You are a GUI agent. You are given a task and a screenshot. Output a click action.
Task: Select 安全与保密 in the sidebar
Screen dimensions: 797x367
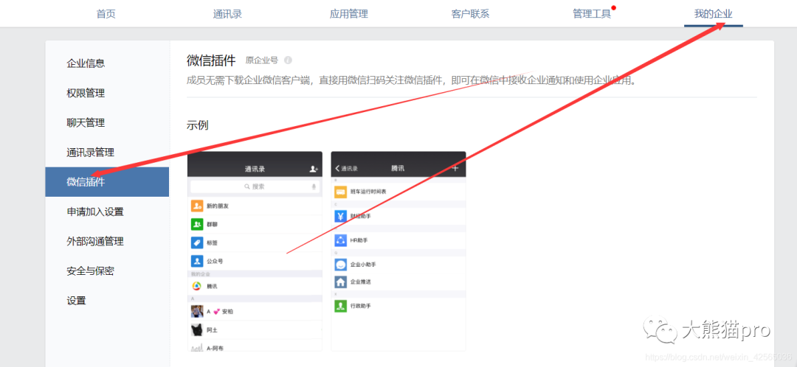tap(91, 270)
